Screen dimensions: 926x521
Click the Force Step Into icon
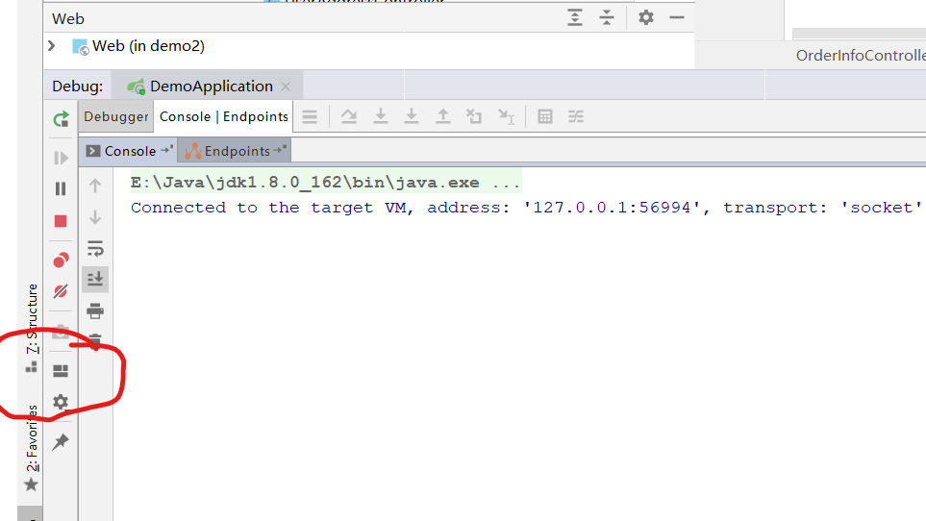point(412,117)
